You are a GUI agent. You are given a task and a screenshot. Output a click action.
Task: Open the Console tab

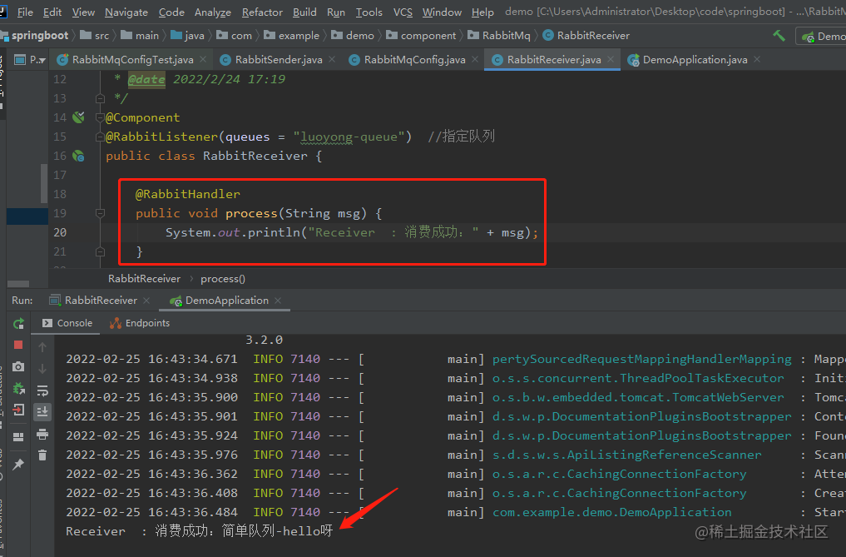tap(67, 323)
